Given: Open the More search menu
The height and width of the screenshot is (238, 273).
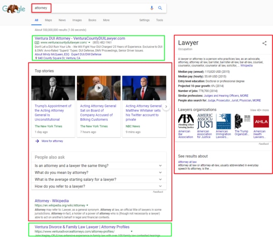Looking at the screenshot, I should (106, 20).
